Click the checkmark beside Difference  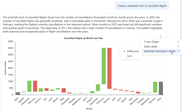point(124,51)
